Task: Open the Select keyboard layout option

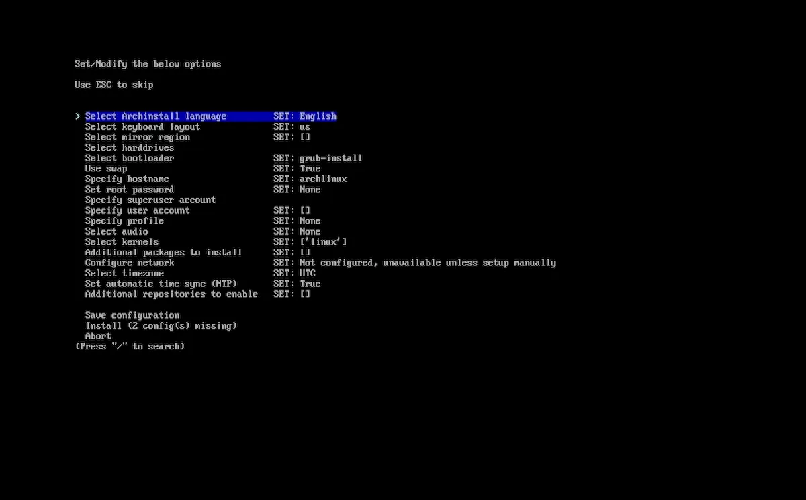Action: coord(142,126)
